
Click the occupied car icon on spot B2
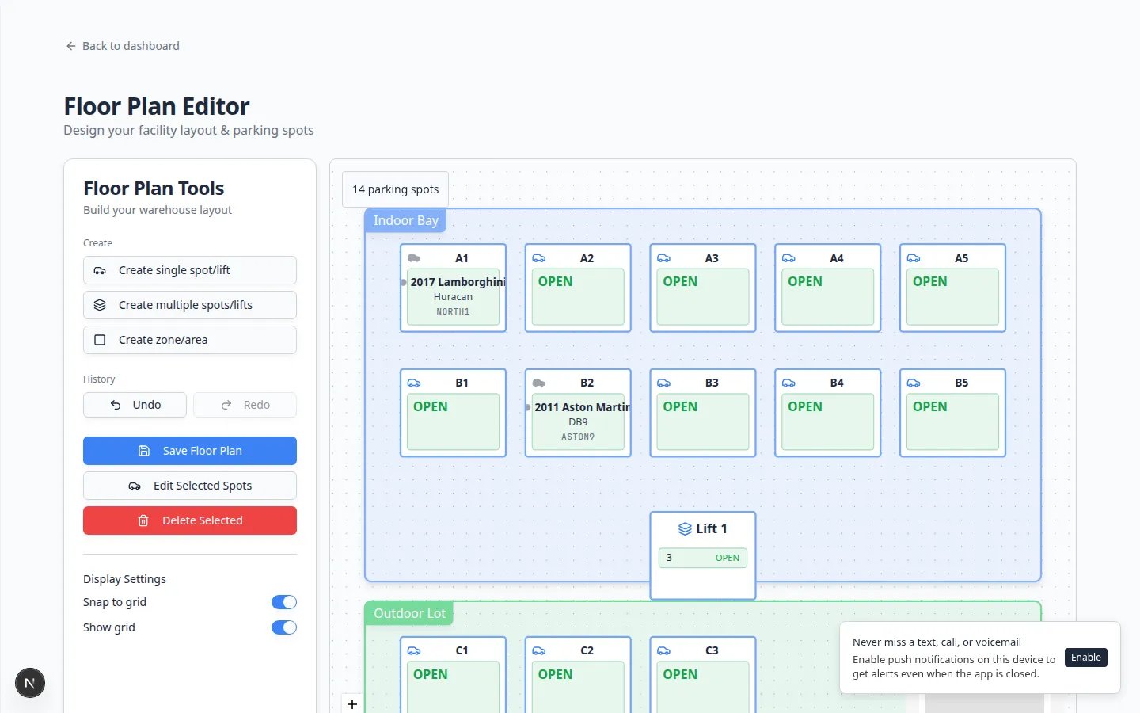539,383
